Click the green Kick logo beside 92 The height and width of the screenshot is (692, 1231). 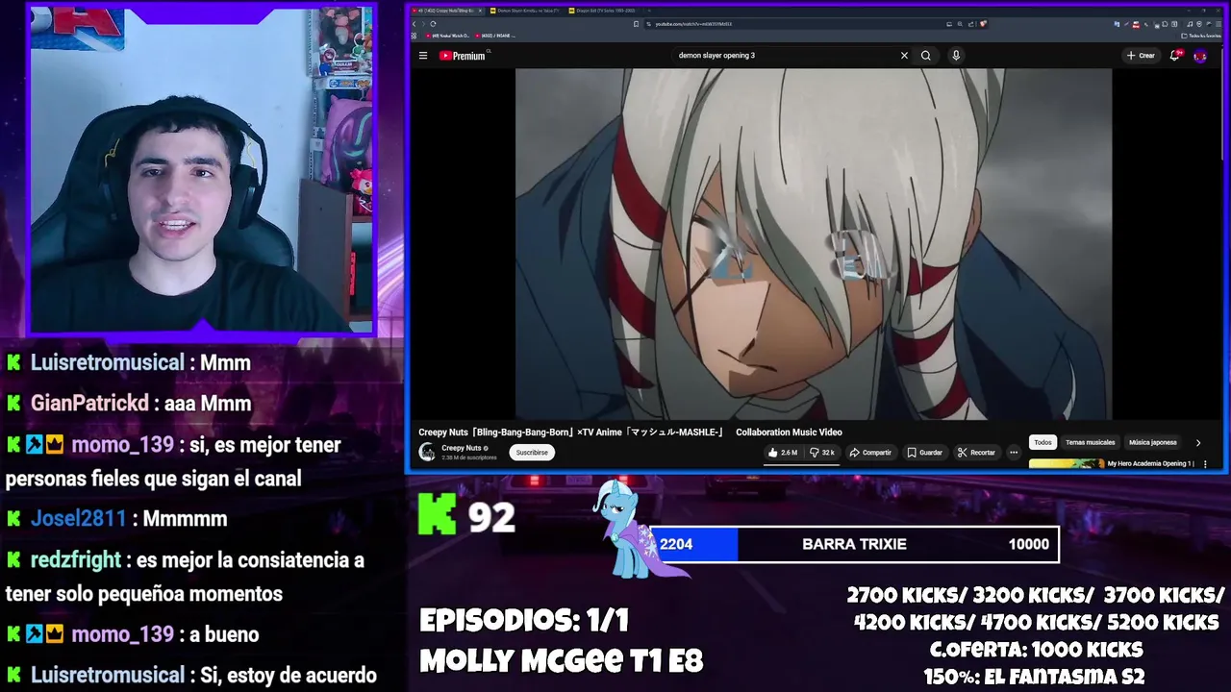coord(438,515)
